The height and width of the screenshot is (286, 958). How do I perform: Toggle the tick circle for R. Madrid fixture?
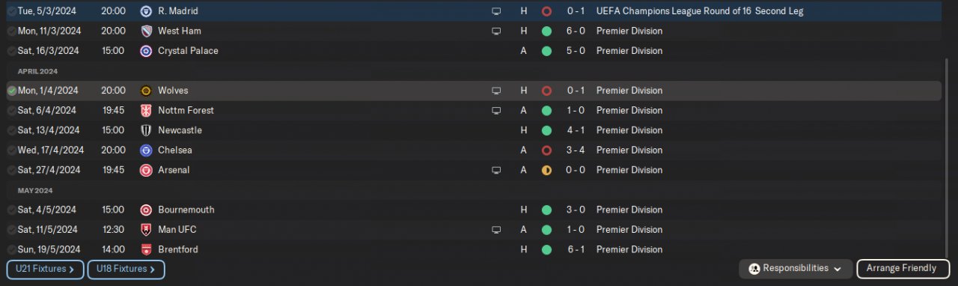click(12, 11)
